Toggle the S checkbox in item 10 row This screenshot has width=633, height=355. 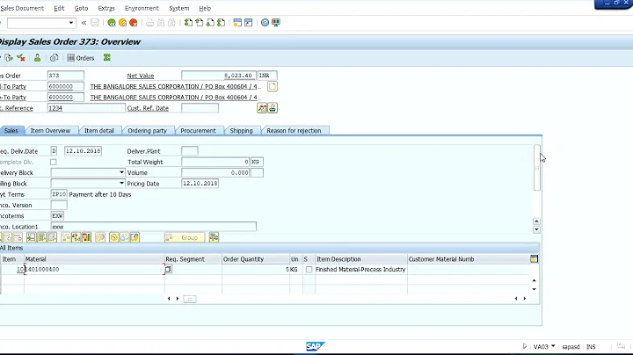309,270
